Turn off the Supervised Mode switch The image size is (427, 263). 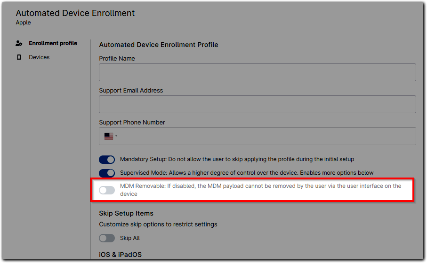point(107,173)
